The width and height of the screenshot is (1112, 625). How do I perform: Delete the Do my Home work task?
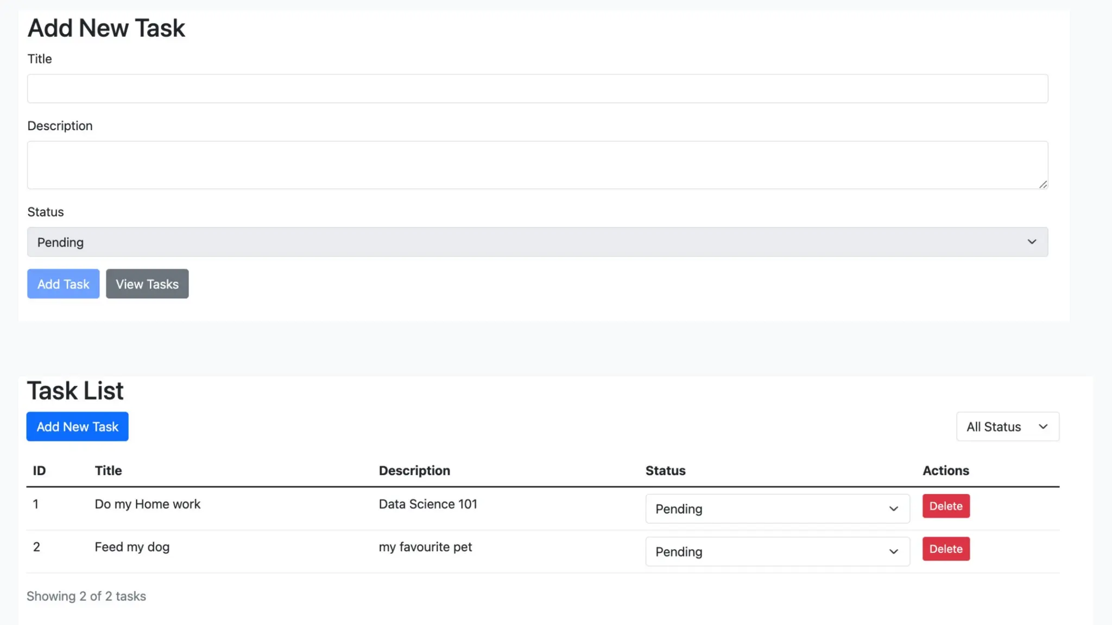pos(945,506)
